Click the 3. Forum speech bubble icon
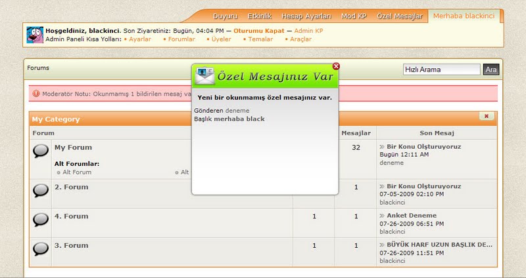Viewport: 526px width, 278px height. pos(41,248)
